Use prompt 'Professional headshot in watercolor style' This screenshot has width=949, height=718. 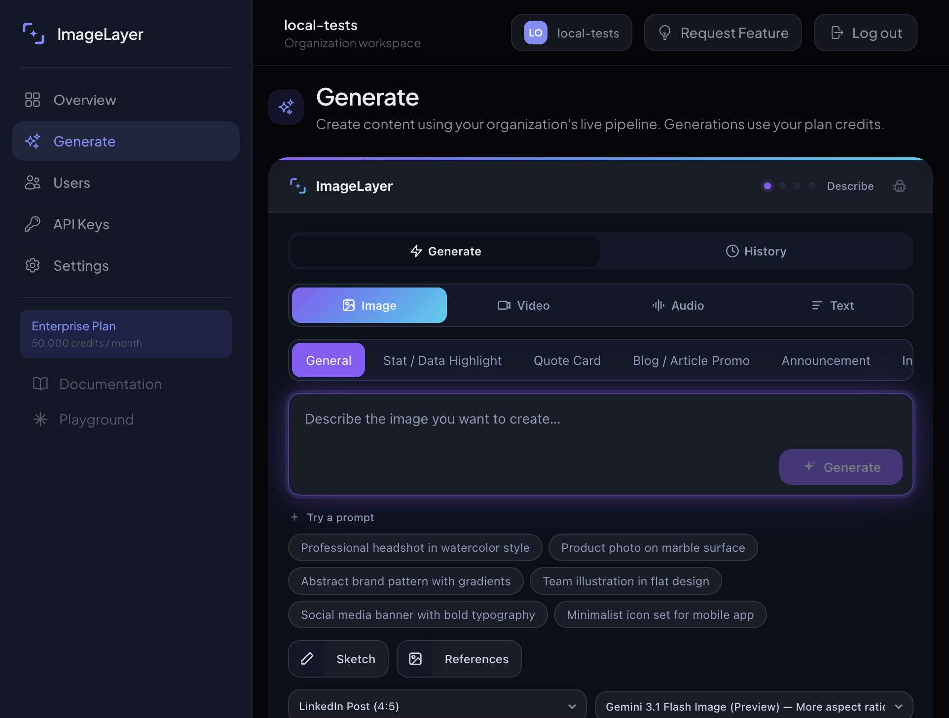(x=415, y=547)
